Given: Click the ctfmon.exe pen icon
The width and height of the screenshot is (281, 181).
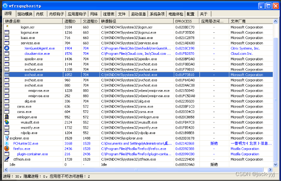Looking at the screenshot, I should (7, 159).
